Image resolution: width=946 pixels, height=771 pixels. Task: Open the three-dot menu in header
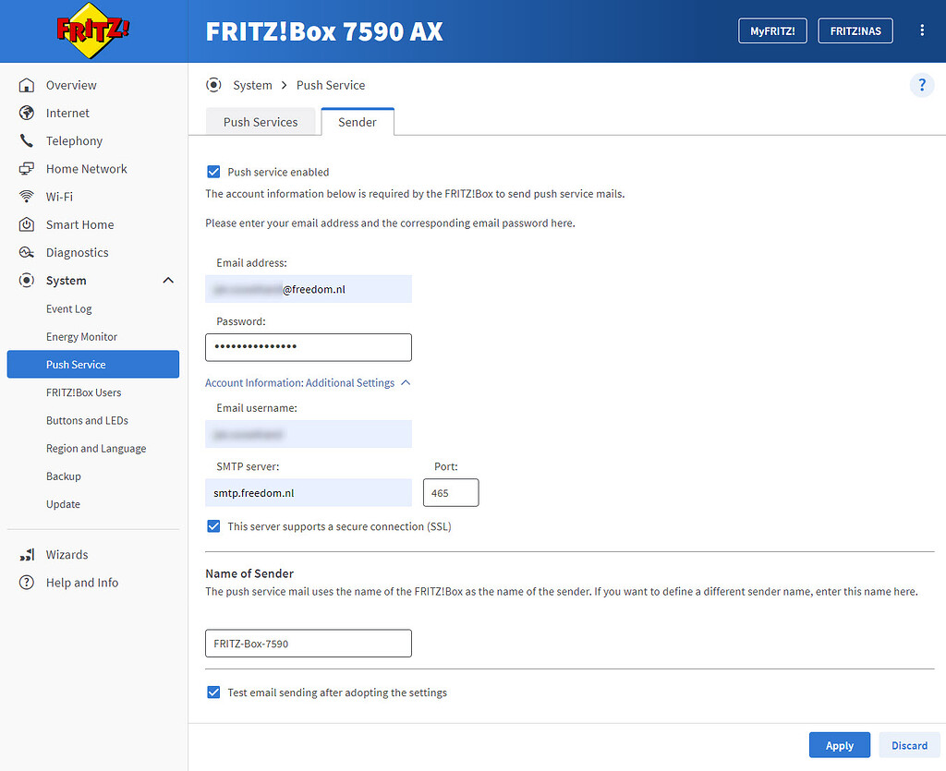[921, 30]
